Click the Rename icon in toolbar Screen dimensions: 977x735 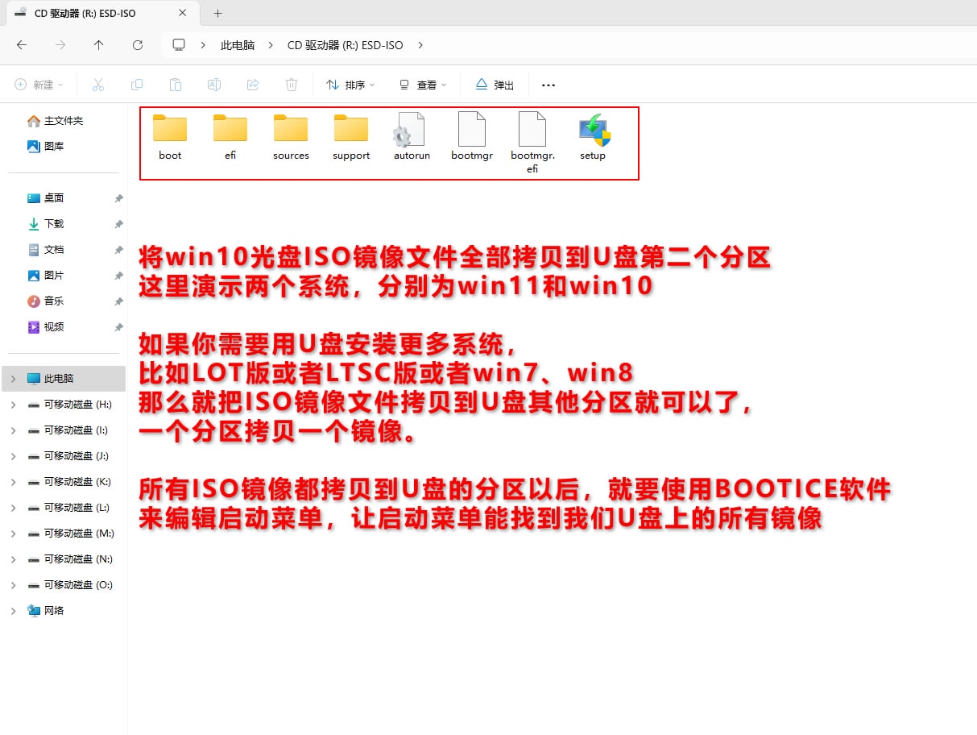(x=214, y=85)
